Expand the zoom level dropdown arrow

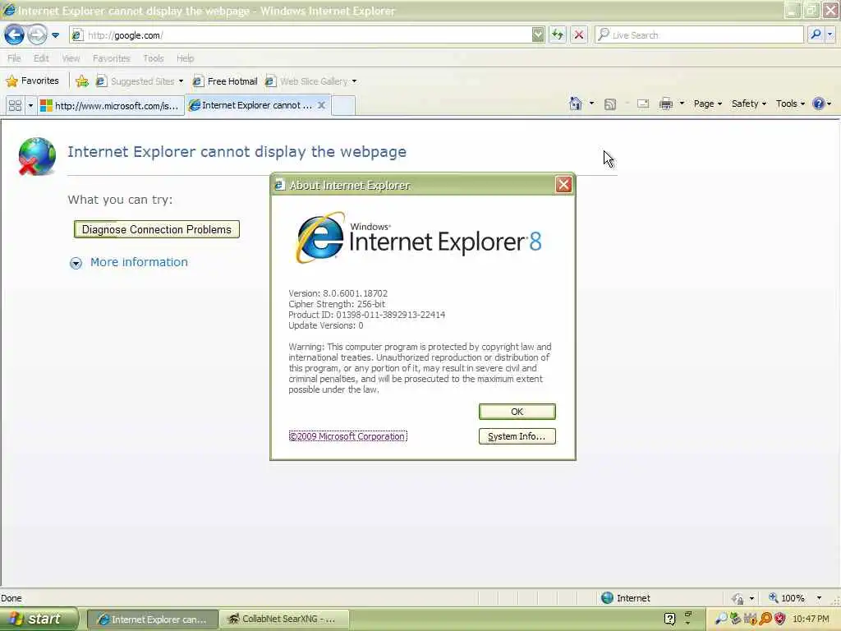(819, 598)
